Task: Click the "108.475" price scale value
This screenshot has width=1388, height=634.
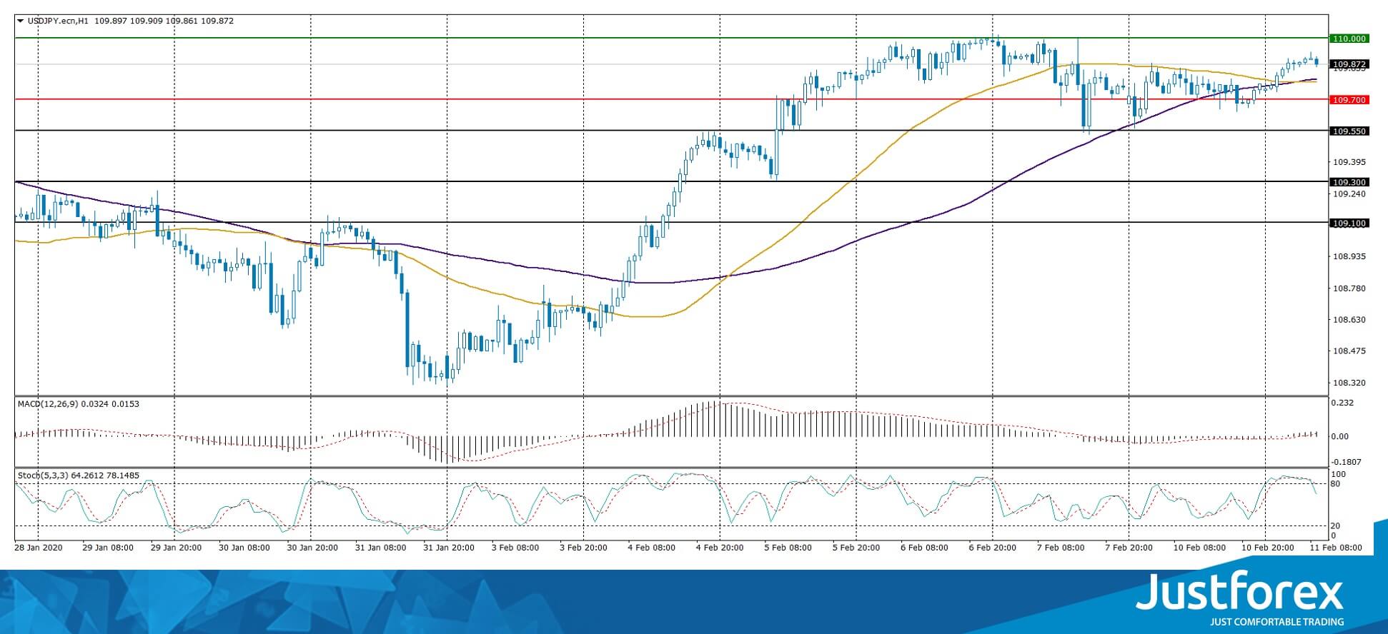Action: click(1349, 351)
